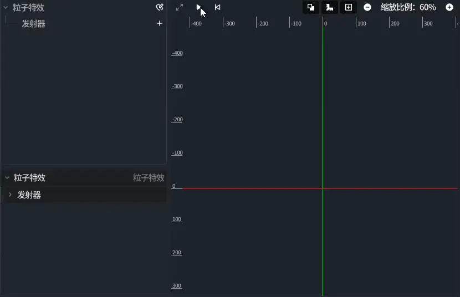
Task: Click horizontal ruler mark -200
Action: [263, 23]
